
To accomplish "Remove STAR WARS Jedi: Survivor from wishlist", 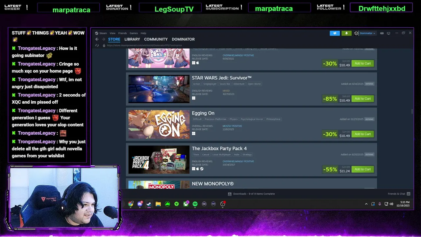I will (x=369, y=84).
